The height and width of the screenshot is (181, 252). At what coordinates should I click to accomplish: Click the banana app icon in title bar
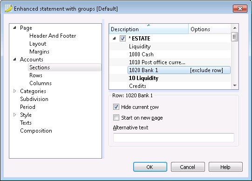tap(8, 8)
